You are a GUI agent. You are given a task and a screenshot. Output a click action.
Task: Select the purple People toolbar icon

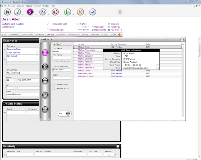(30, 12)
